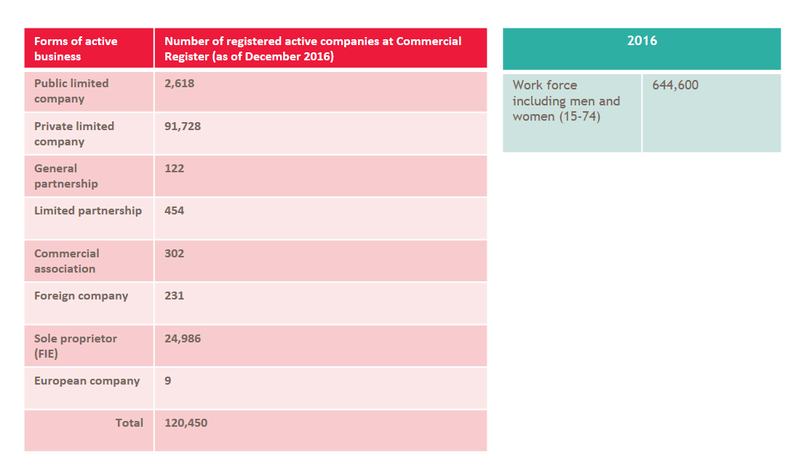Select the value 302
The width and height of the screenshot is (788, 466).
tap(175, 253)
